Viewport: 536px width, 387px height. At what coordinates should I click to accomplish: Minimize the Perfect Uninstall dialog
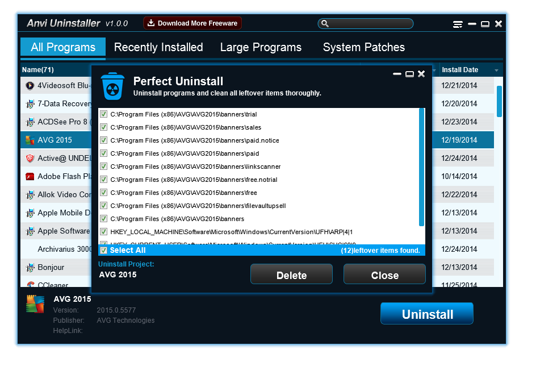[397, 74]
